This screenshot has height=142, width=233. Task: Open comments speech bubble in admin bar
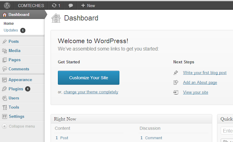click(71, 6)
